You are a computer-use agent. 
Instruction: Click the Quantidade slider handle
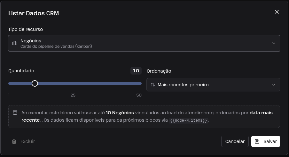point(35,83)
